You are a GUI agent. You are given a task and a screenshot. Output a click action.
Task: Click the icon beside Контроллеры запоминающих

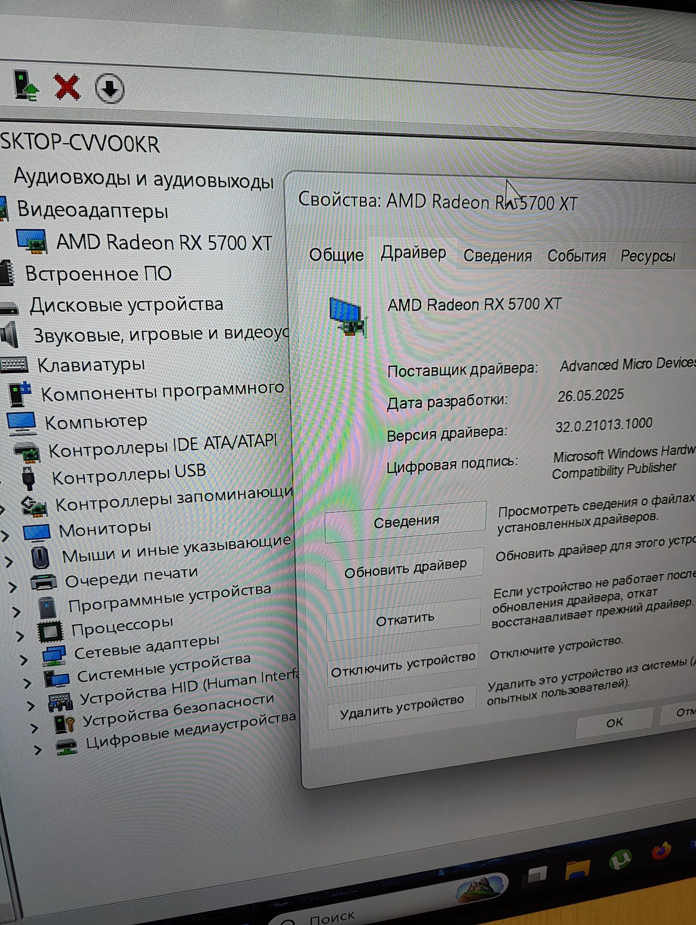(x=34, y=506)
